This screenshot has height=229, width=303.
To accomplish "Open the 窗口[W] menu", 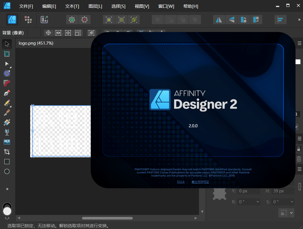I will point(166,6).
